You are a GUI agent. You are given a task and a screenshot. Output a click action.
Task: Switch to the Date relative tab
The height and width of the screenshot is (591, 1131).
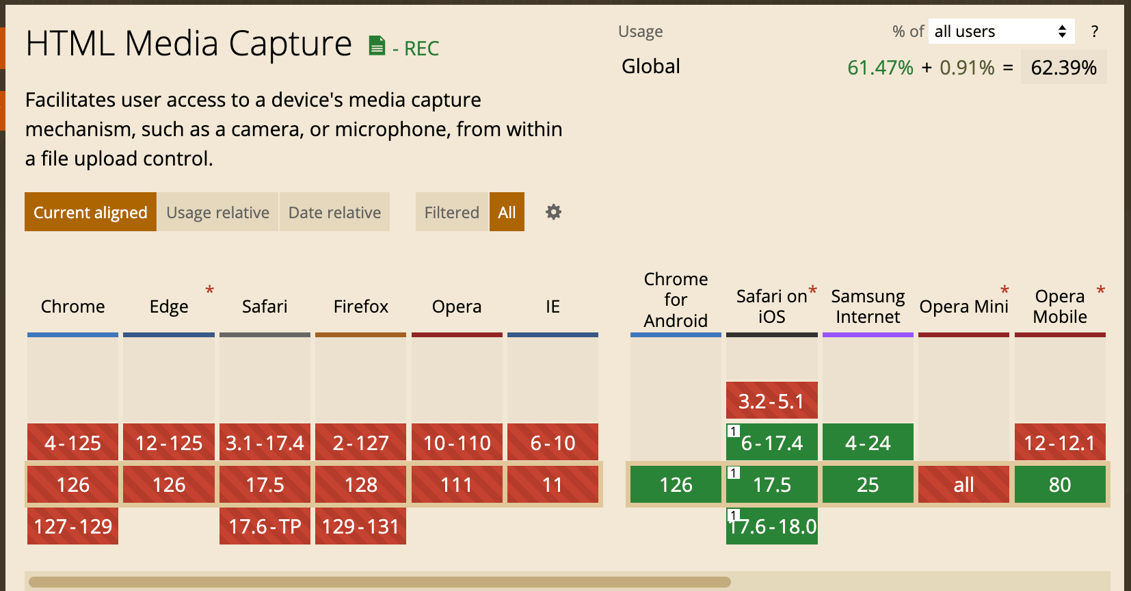pos(334,212)
